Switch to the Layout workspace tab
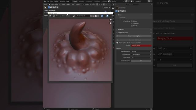 click(75, 2)
